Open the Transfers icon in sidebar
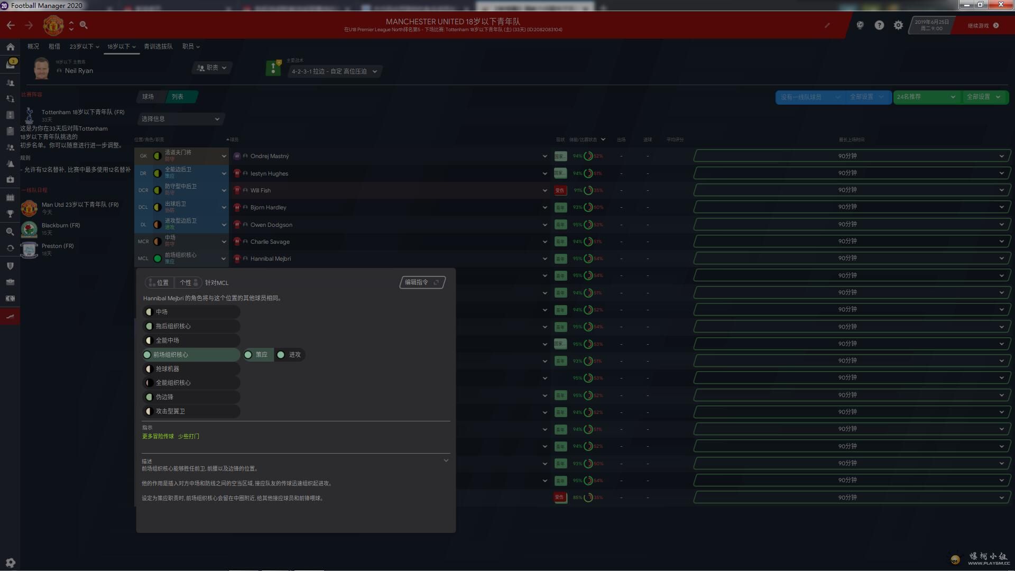 [10, 248]
